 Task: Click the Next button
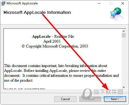click(115, 99)
